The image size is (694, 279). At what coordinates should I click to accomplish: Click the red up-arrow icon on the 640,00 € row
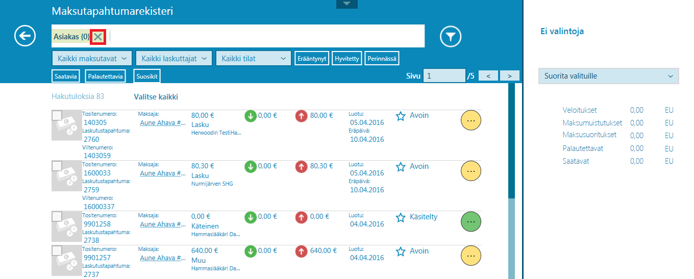click(301, 251)
